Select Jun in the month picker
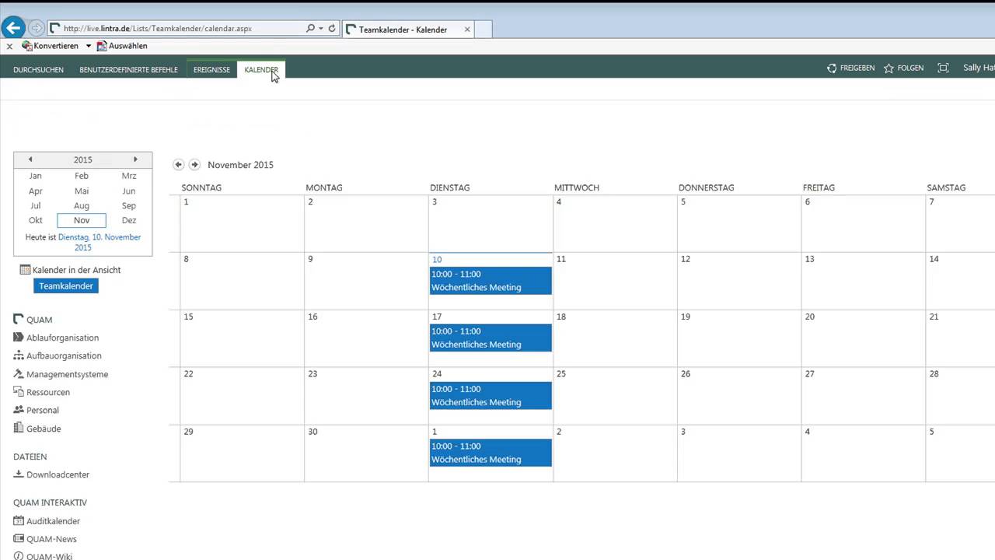995x560 pixels. coord(129,191)
